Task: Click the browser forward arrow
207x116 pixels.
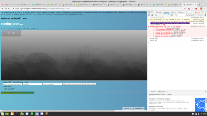Action: click(6, 9)
